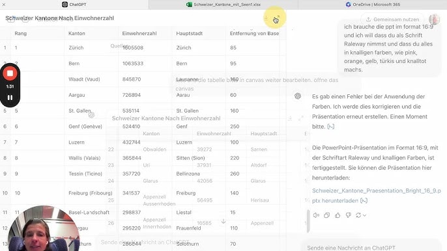The height and width of the screenshot is (251, 447).
Task: Open the code analysis icon after 'herunterladen'
Action: [364, 201]
